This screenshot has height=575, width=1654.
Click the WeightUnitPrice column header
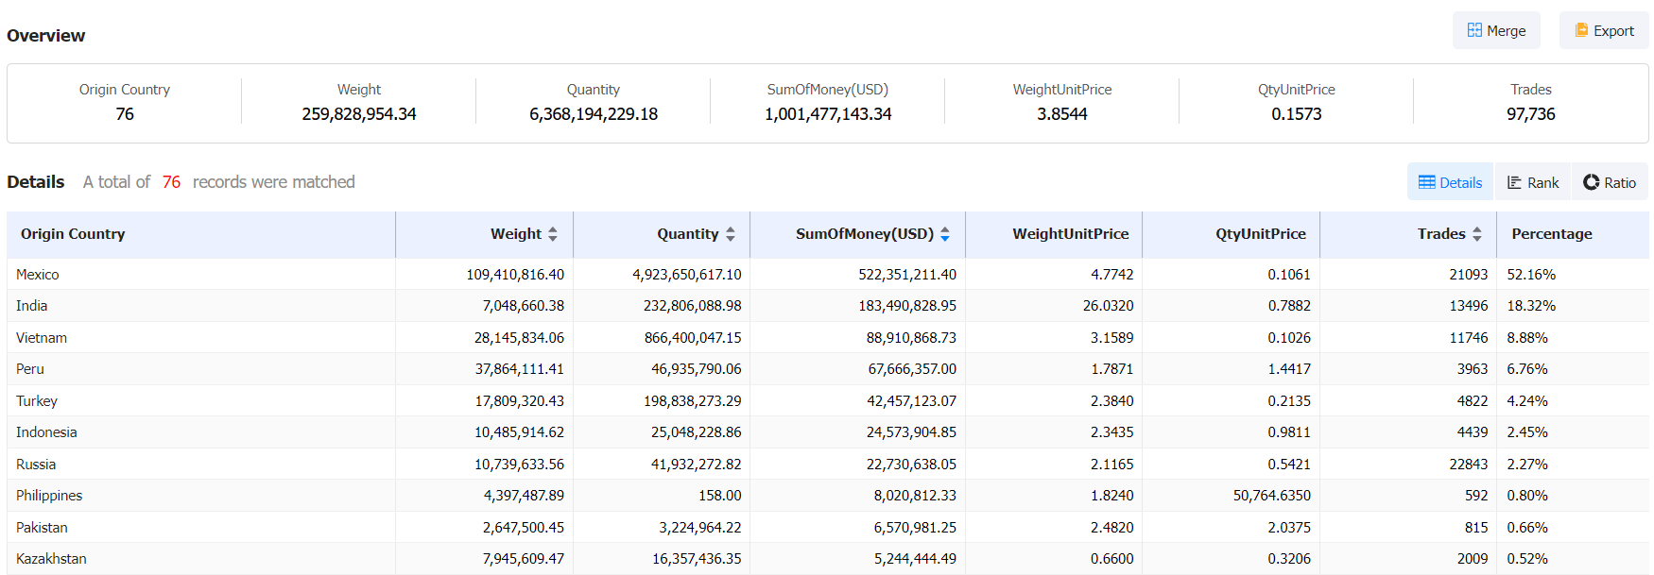(1070, 234)
